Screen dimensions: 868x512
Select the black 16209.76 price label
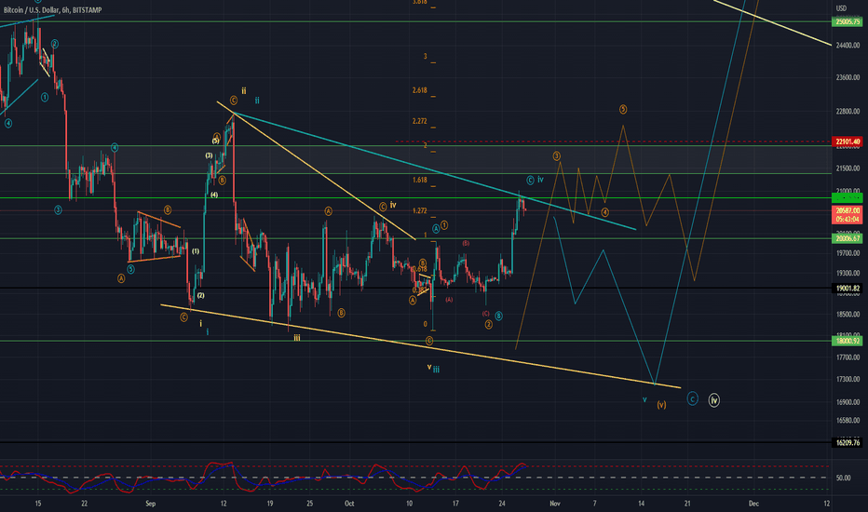[x=848, y=442]
